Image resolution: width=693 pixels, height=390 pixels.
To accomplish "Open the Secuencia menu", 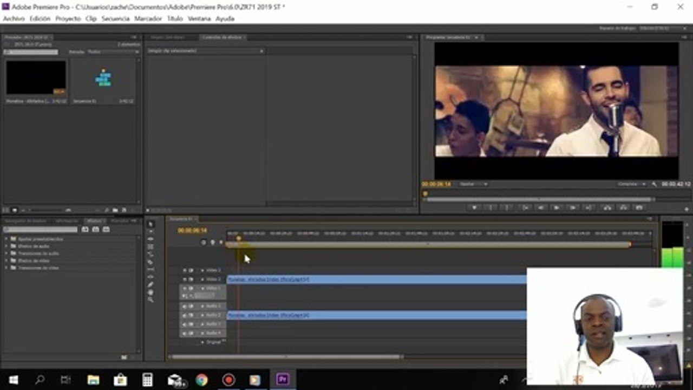I will 115,18.
